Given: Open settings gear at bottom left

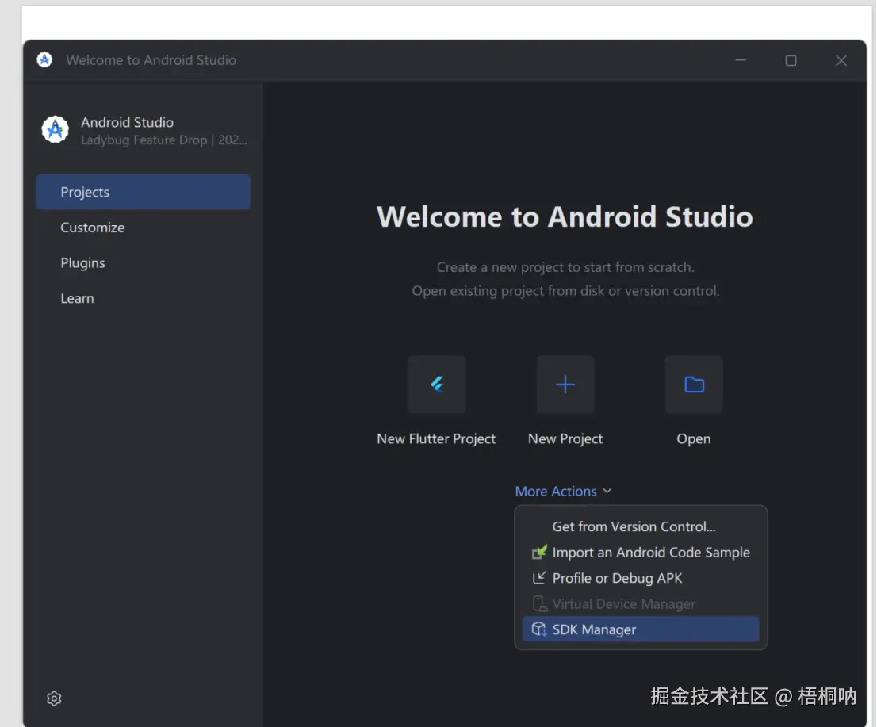Looking at the screenshot, I should coord(54,698).
